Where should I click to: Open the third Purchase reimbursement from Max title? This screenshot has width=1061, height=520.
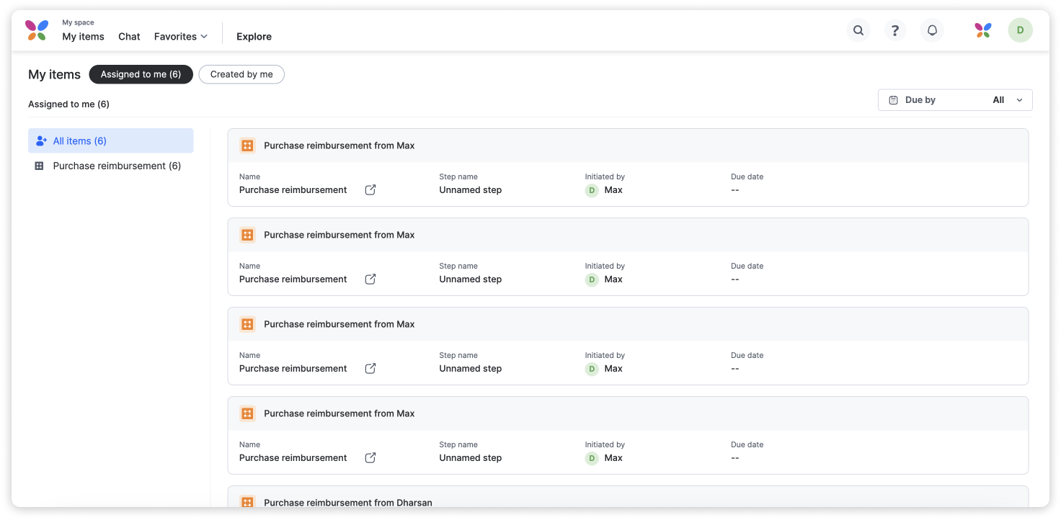click(339, 324)
